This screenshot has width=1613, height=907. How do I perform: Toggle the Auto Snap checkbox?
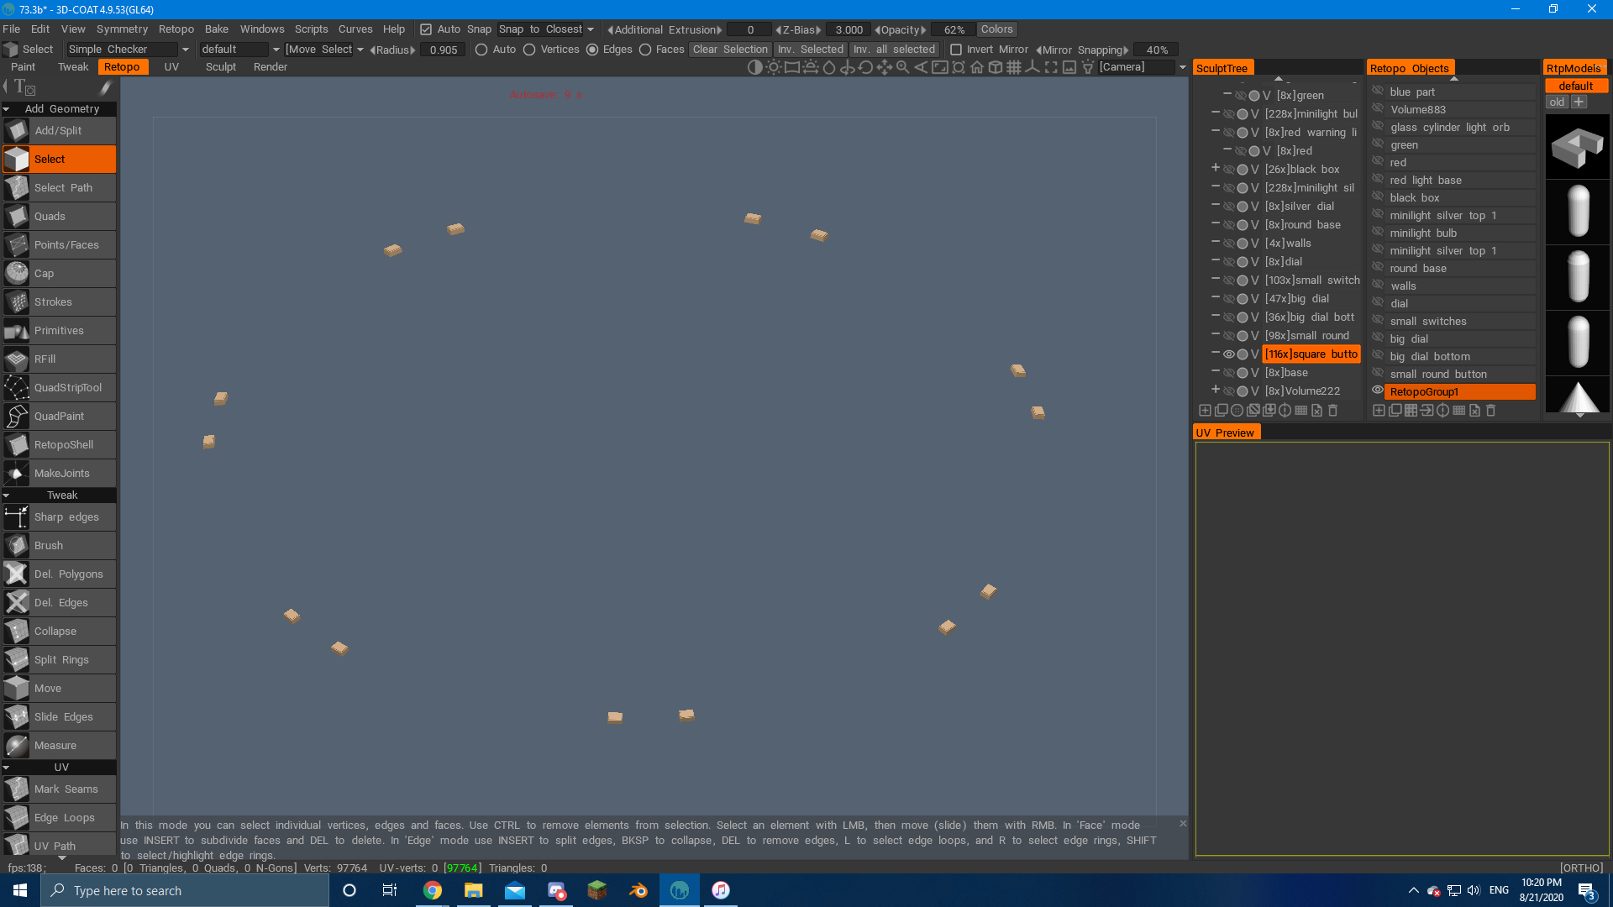coord(426,29)
